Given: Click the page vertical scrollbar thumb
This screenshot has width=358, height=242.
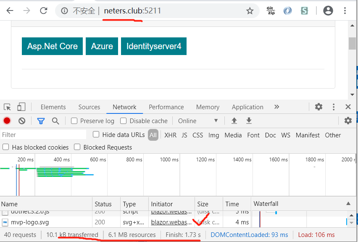Looking at the screenshot, I should (352, 43).
